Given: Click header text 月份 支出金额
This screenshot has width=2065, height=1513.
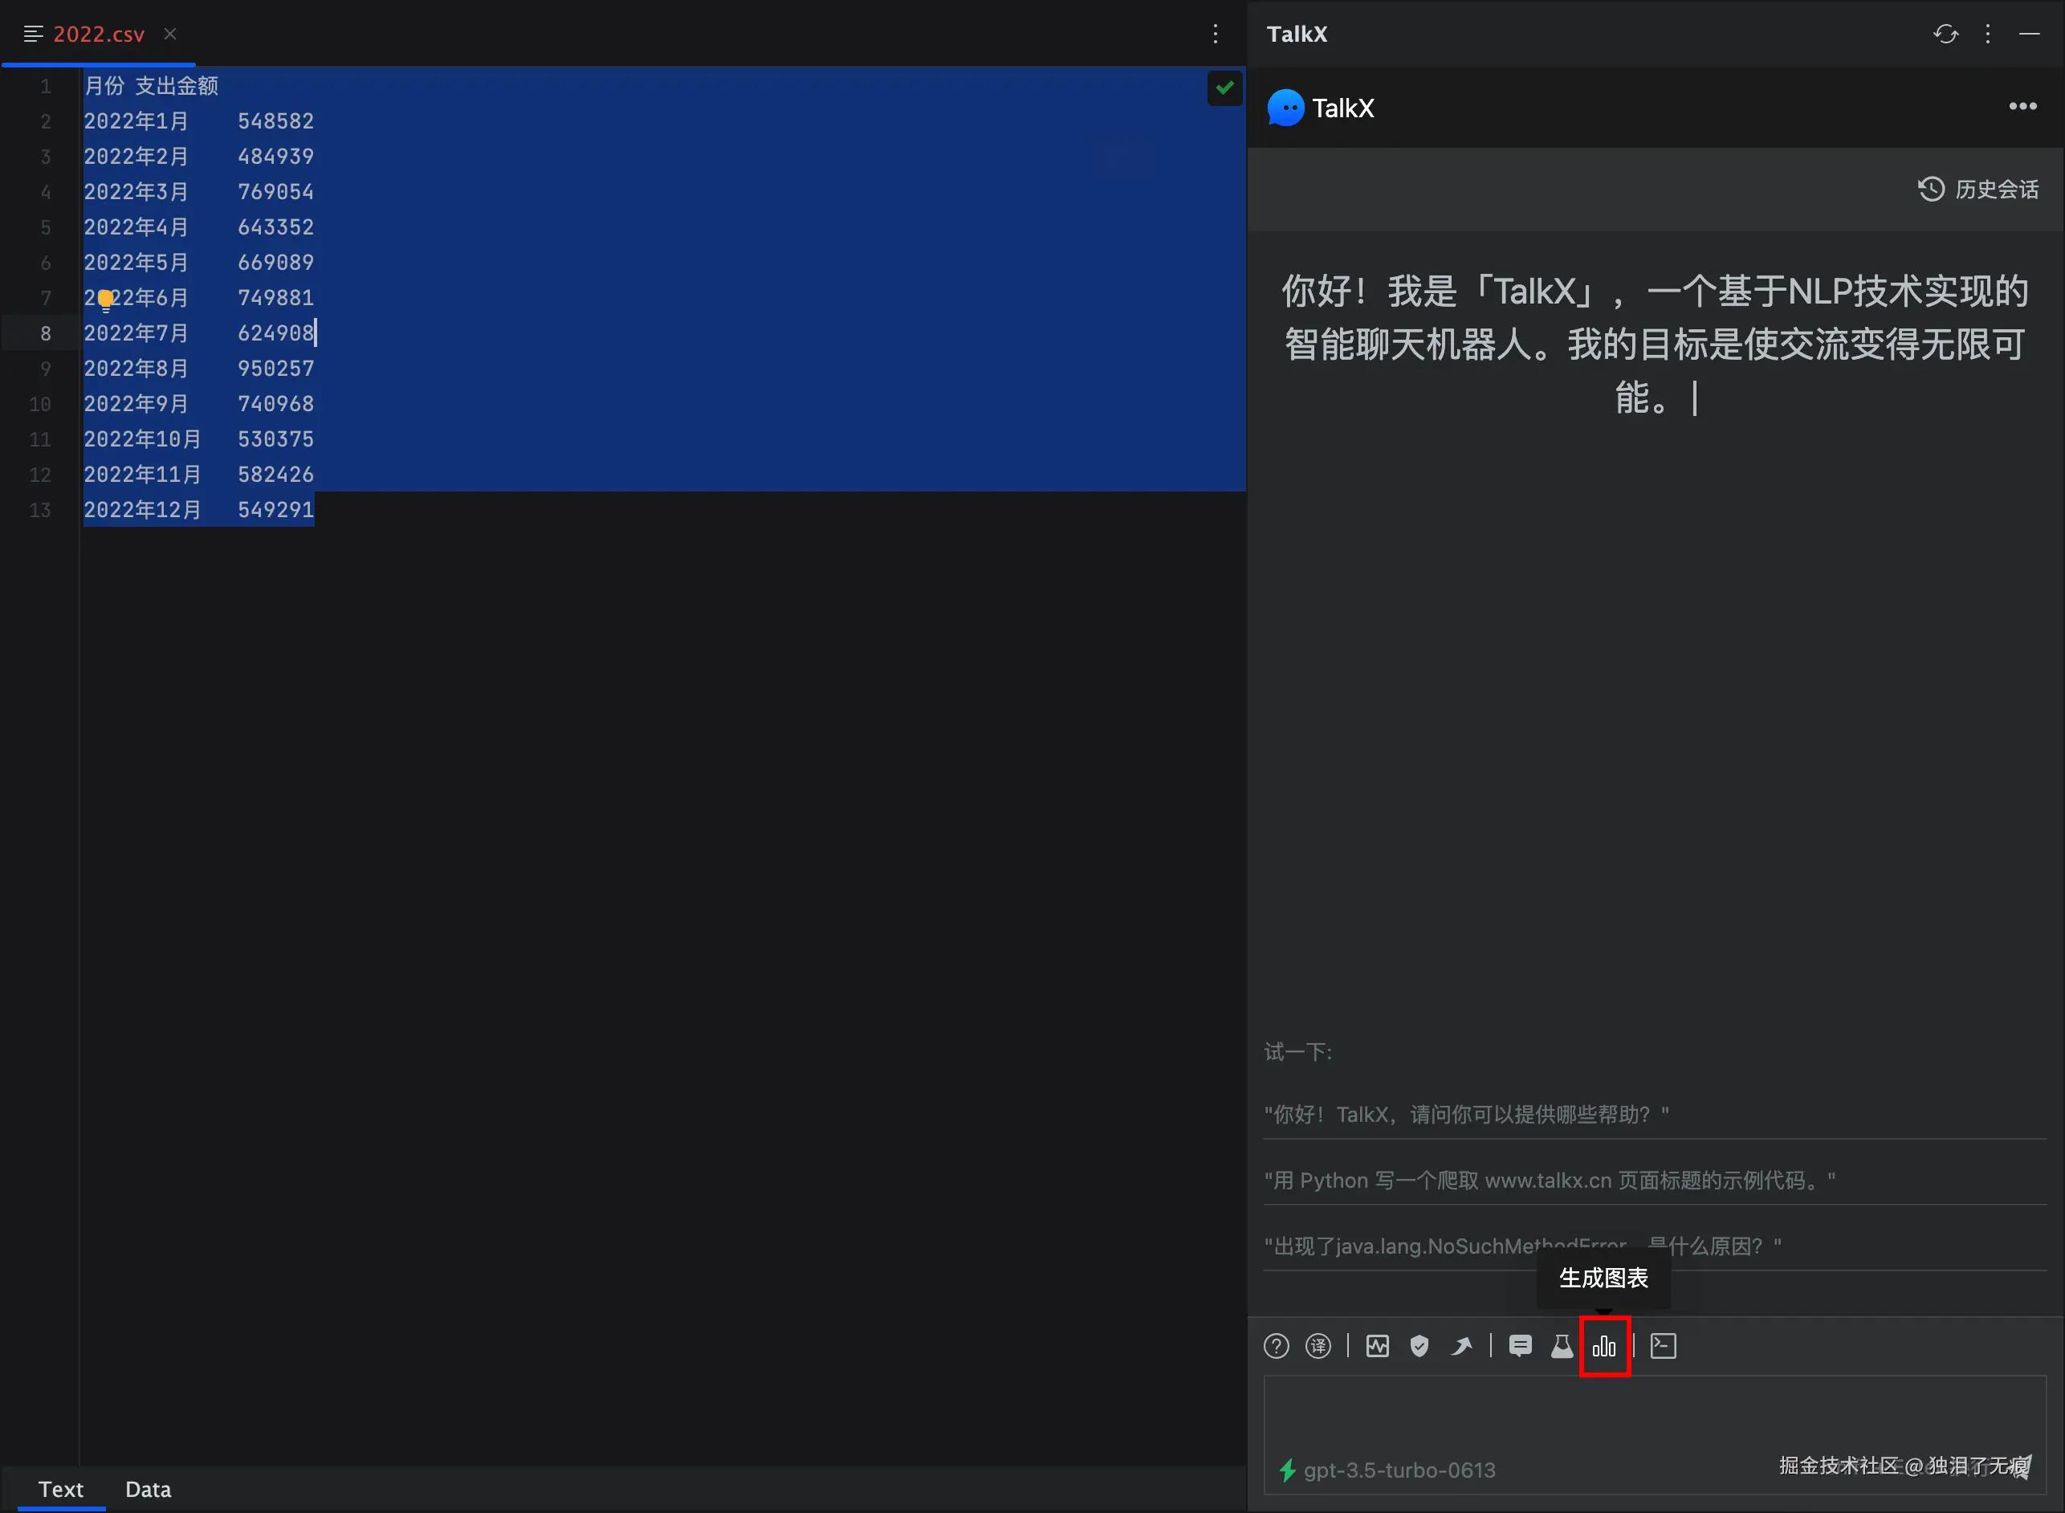Looking at the screenshot, I should tap(151, 85).
